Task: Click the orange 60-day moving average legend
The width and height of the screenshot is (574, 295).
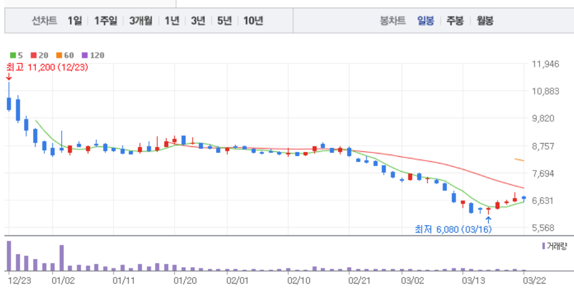Action: coord(65,55)
